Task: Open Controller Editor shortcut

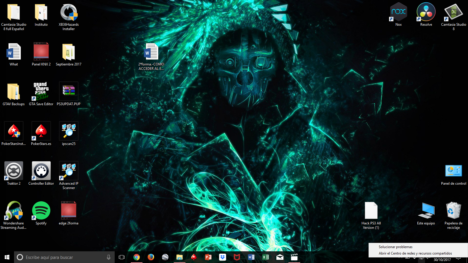Action: click(x=41, y=174)
